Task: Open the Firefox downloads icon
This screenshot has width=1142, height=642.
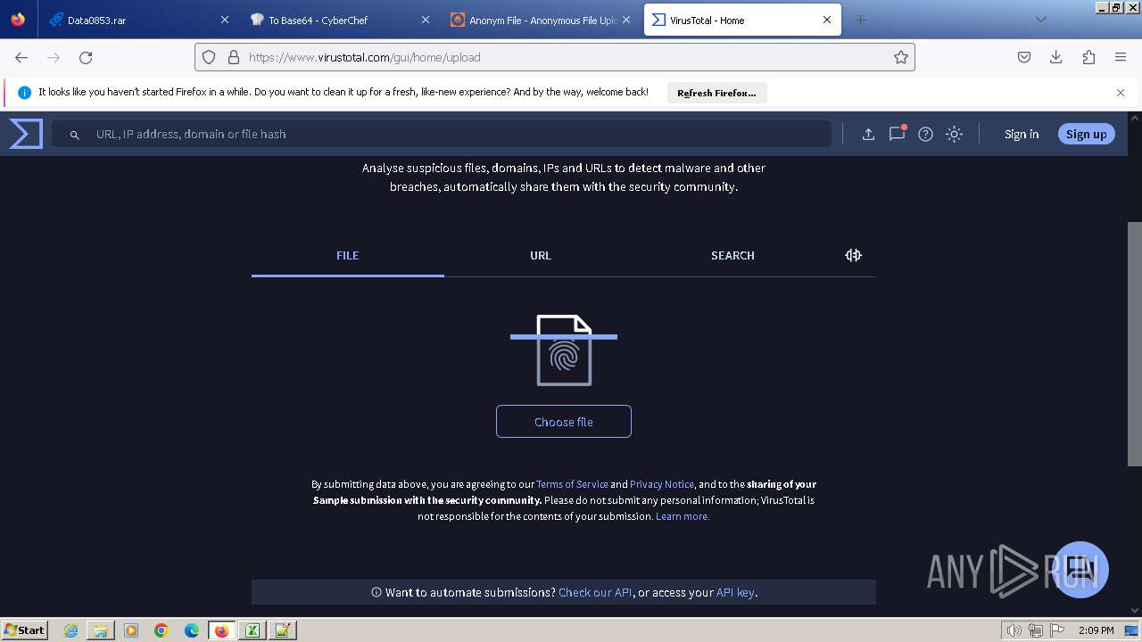Action: click(1056, 57)
